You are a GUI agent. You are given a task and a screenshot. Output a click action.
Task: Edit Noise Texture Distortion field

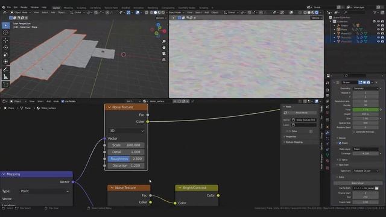point(126,166)
